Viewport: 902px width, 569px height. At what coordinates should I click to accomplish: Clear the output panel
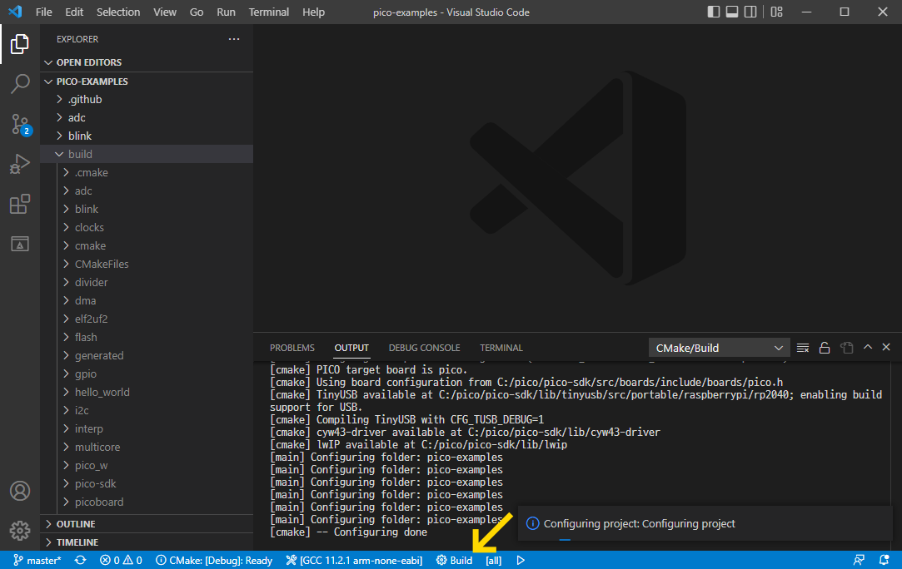click(803, 348)
